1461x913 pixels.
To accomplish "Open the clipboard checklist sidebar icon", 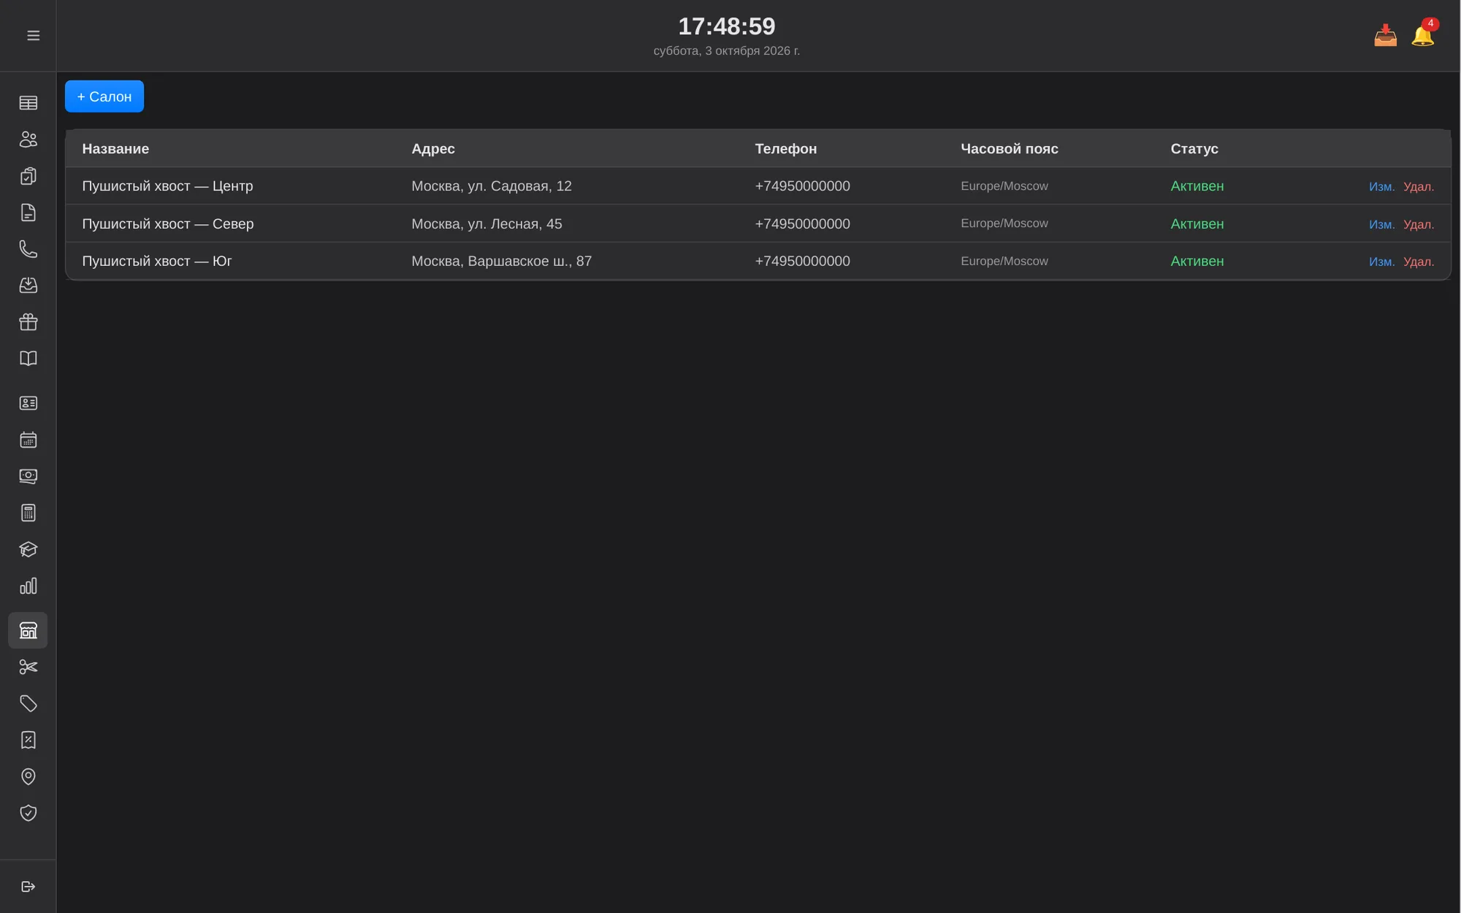I will click(x=28, y=175).
